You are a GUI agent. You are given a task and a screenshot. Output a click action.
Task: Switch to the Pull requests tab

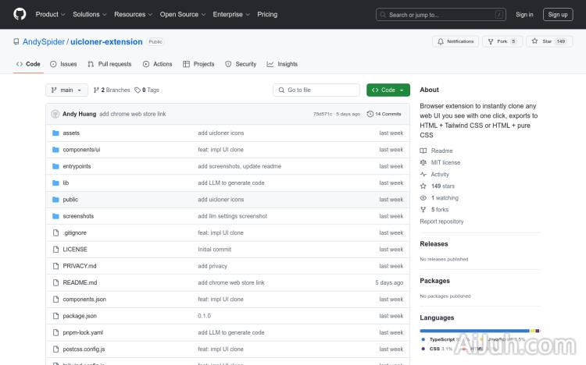[109, 64]
